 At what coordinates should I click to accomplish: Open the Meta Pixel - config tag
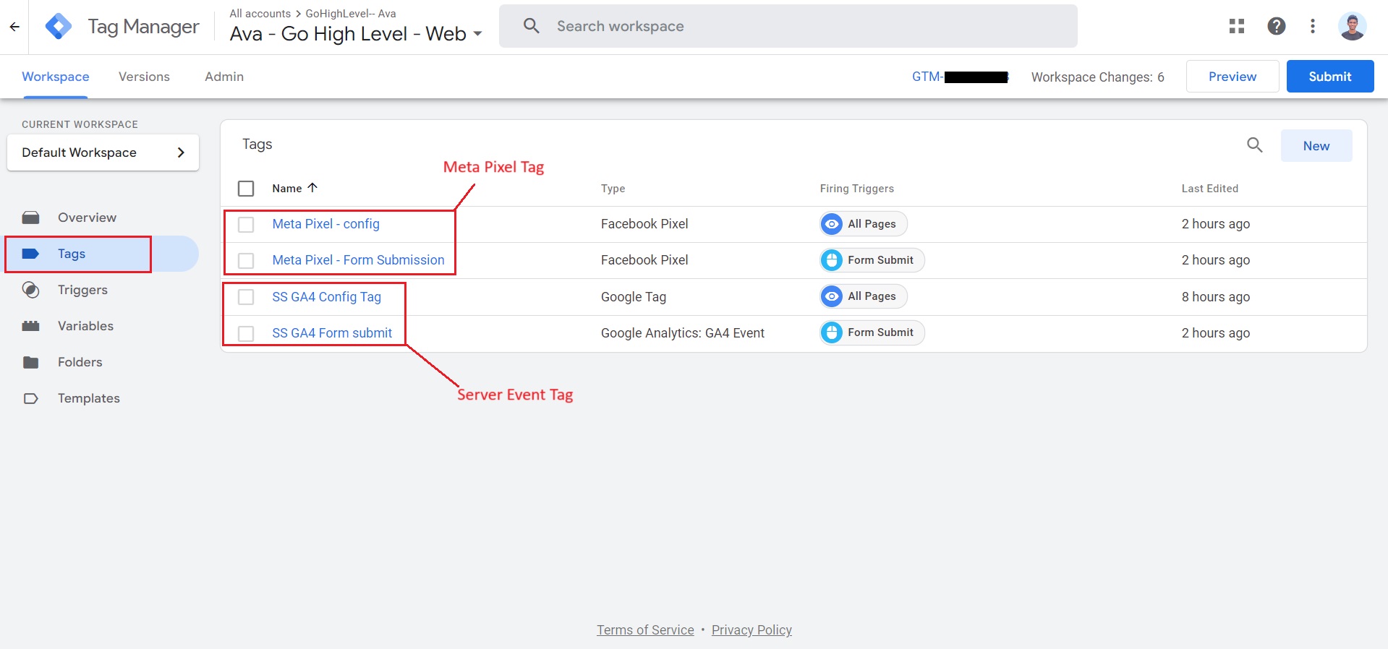[325, 224]
